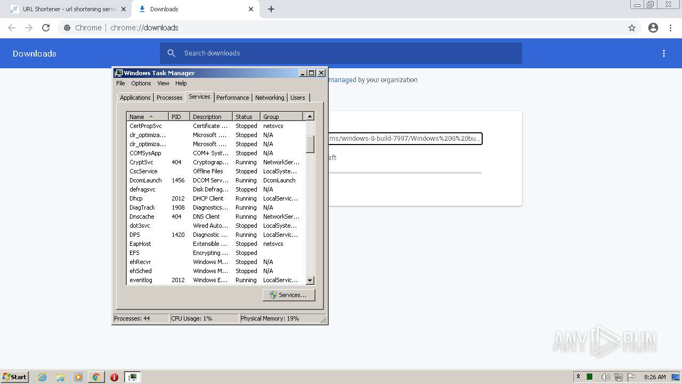Sort services by Group column
682x384 pixels.
281,116
